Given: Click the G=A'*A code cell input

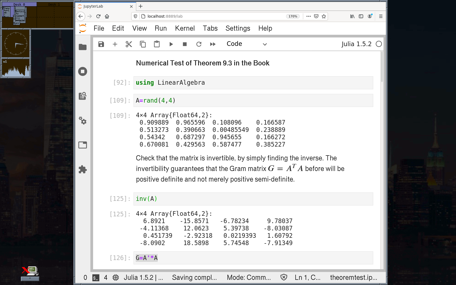Looking at the screenshot, I should (253, 258).
